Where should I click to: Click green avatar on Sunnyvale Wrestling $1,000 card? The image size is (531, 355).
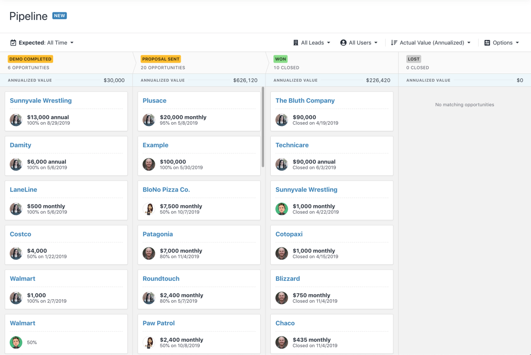(281, 209)
